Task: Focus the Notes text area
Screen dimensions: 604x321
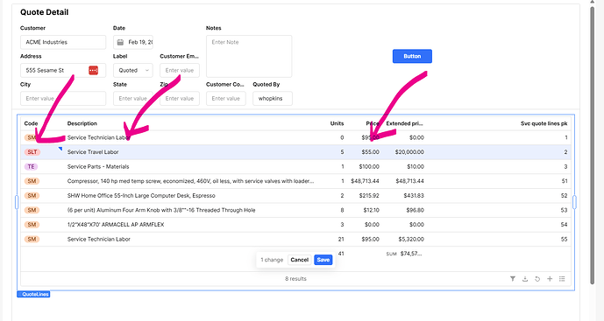Action: (x=249, y=56)
